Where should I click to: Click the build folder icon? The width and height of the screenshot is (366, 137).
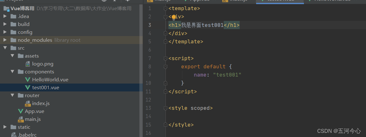pos(13,24)
